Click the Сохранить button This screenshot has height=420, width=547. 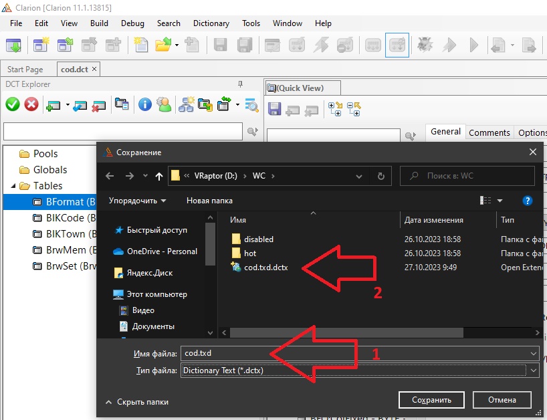coord(431,400)
